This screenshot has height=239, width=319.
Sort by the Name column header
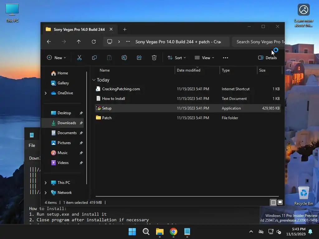(105, 70)
